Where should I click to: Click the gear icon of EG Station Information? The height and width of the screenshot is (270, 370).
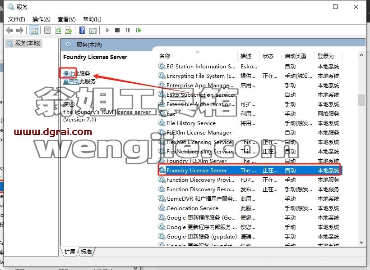(162, 66)
